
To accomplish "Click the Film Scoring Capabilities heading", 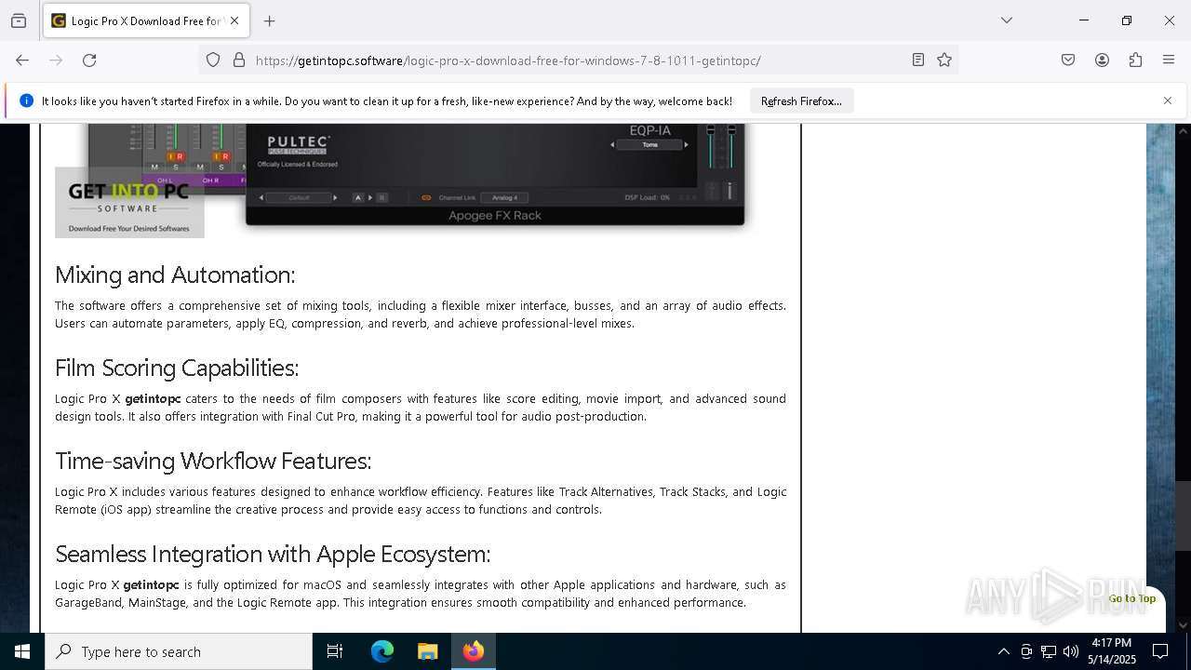I will pos(177,368).
